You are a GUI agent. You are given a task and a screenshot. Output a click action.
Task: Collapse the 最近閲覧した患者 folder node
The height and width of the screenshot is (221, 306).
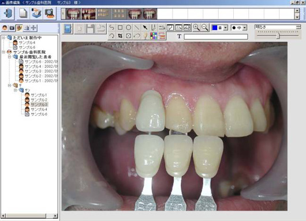[x=9, y=57]
